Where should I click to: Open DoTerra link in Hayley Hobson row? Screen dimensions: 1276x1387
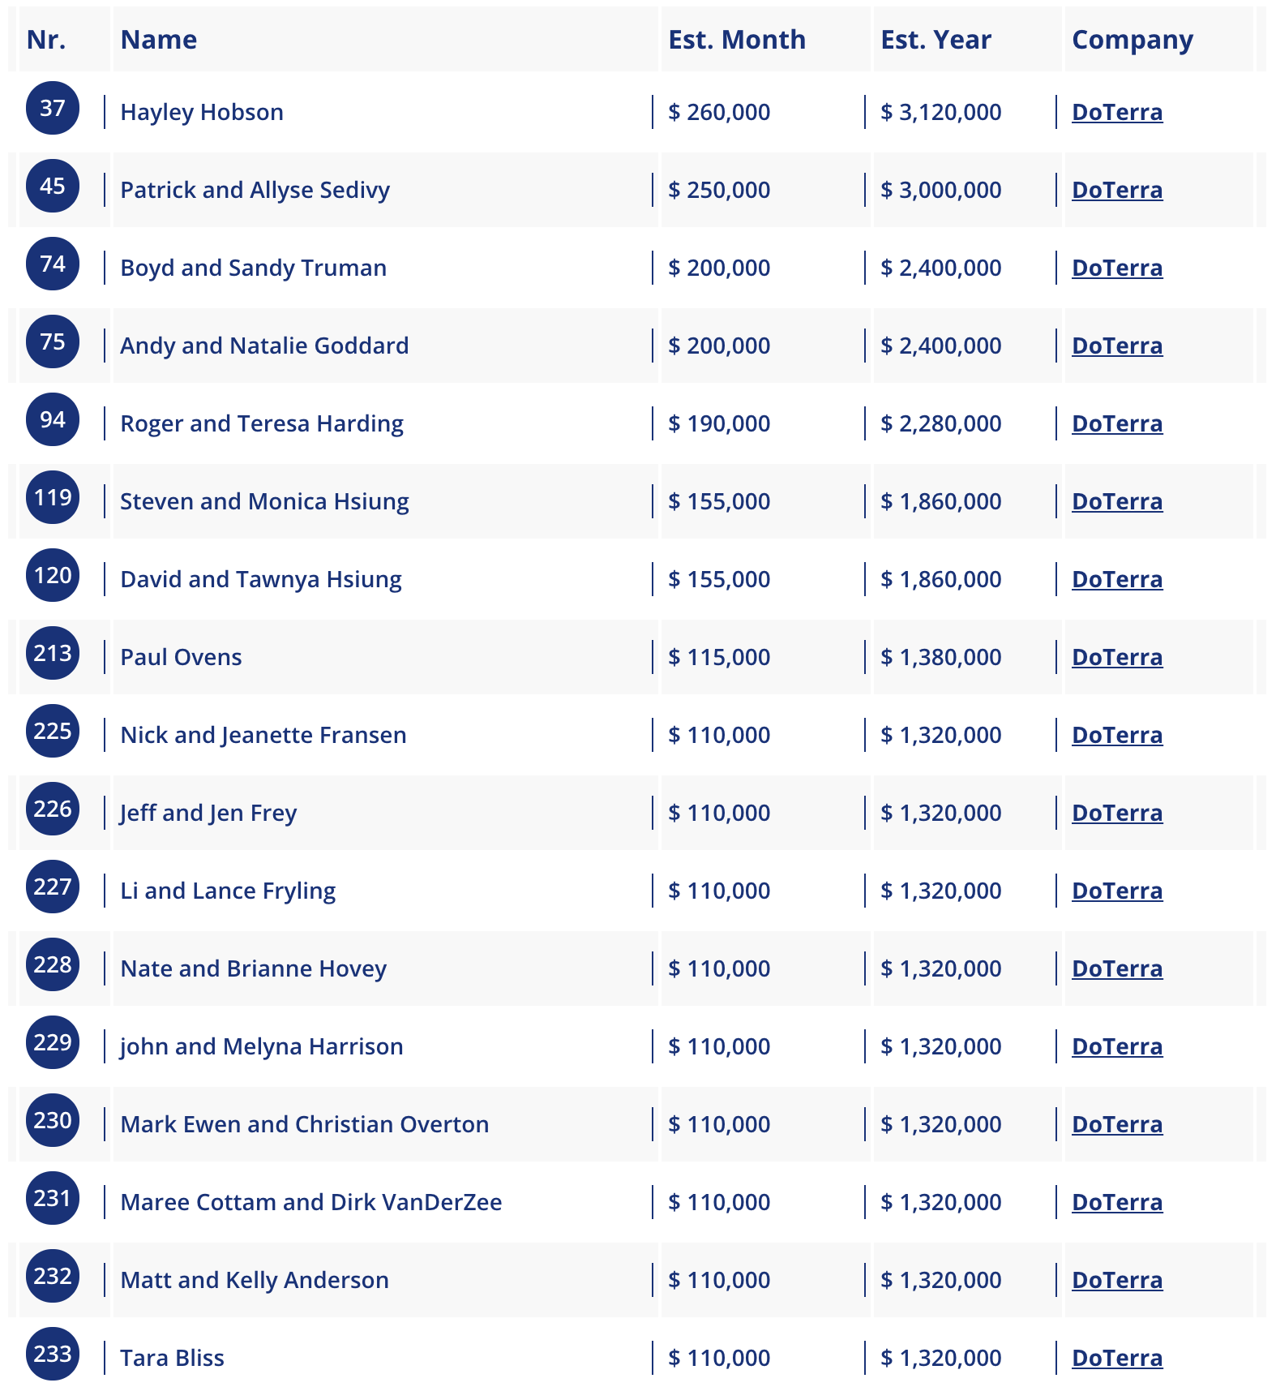click(x=1117, y=112)
